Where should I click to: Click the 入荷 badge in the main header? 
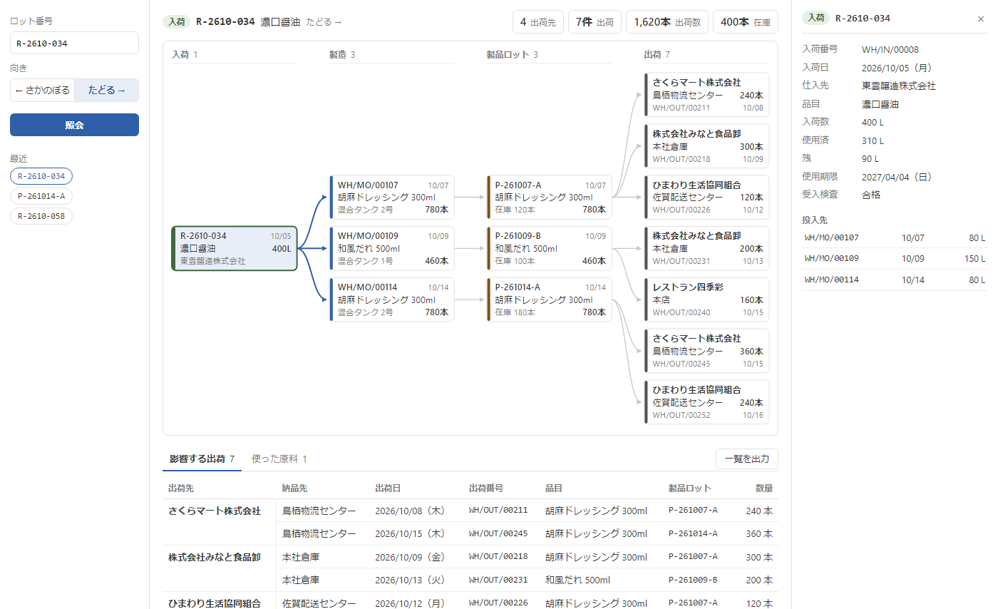coord(176,22)
